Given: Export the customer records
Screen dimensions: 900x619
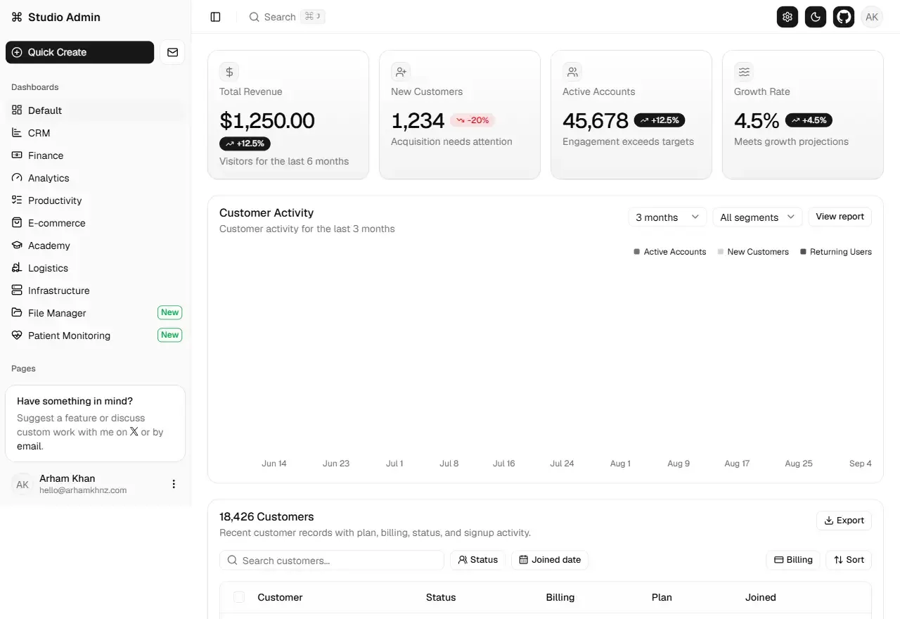Looking at the screenshot, I should 844,521.
